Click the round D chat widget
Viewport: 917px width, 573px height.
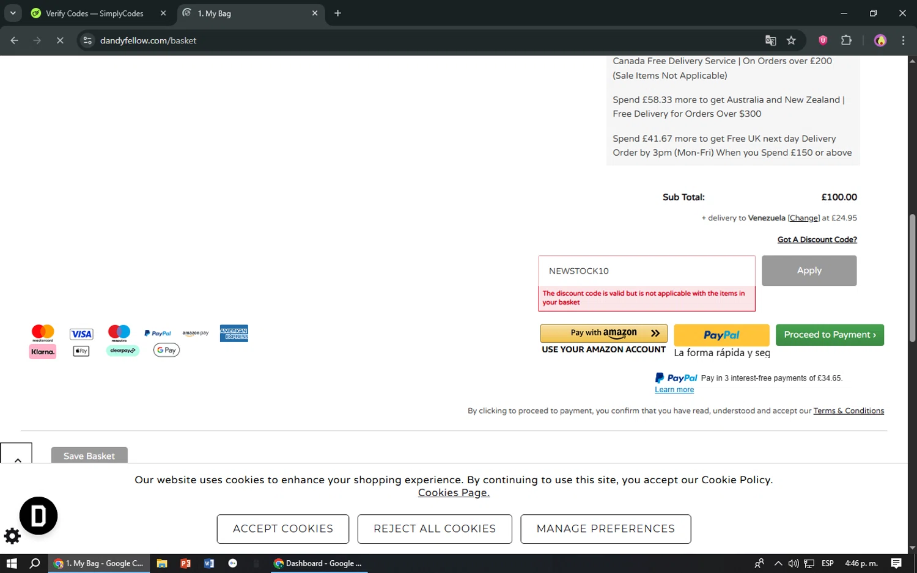[39, 516]
